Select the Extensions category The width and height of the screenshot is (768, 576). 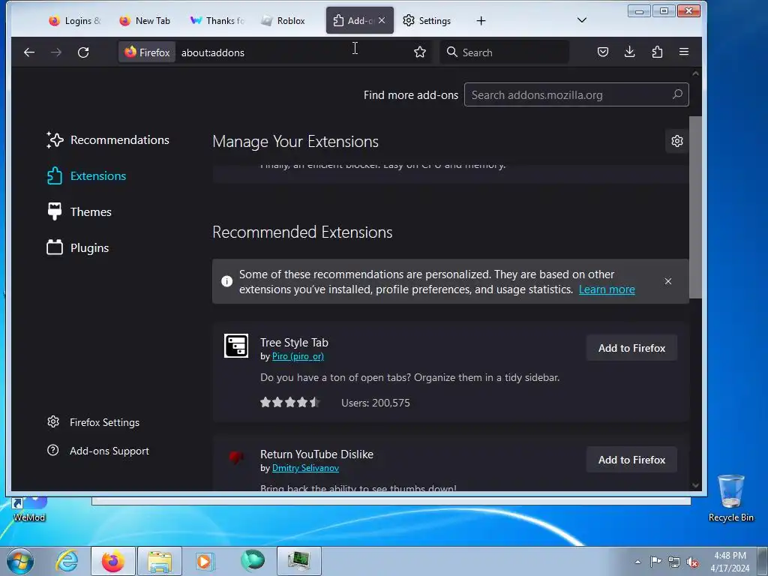pos(87,175)
